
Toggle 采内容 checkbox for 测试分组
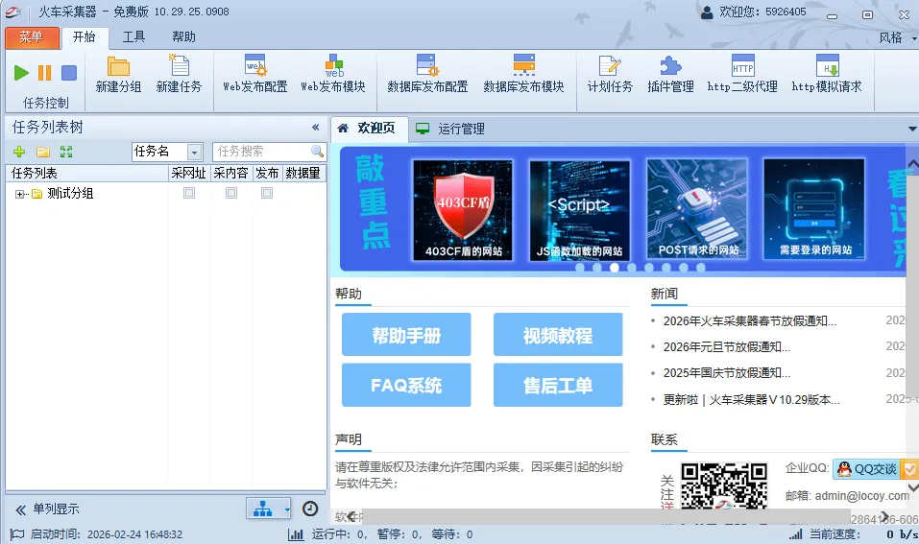[231, 193]
